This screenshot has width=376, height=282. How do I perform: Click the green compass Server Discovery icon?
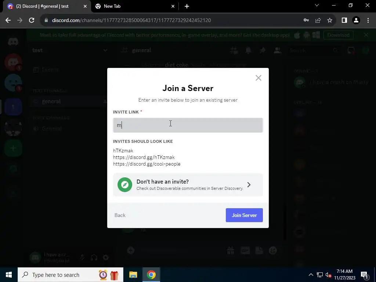click(x=125, y=185)
